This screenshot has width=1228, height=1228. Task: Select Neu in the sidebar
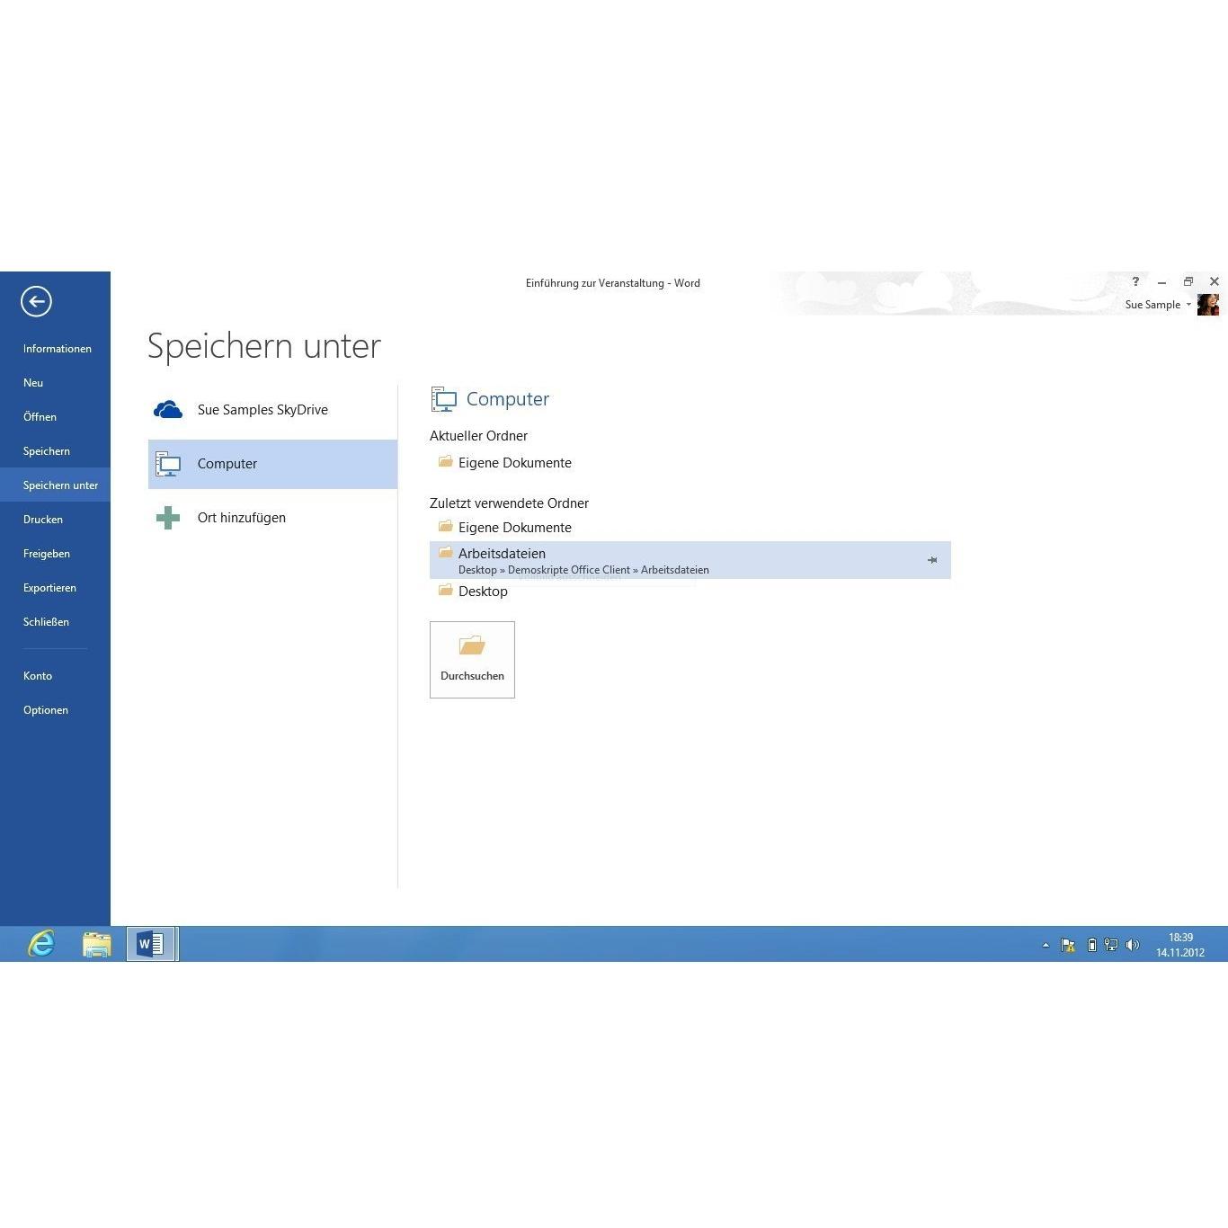pos(33,383)
